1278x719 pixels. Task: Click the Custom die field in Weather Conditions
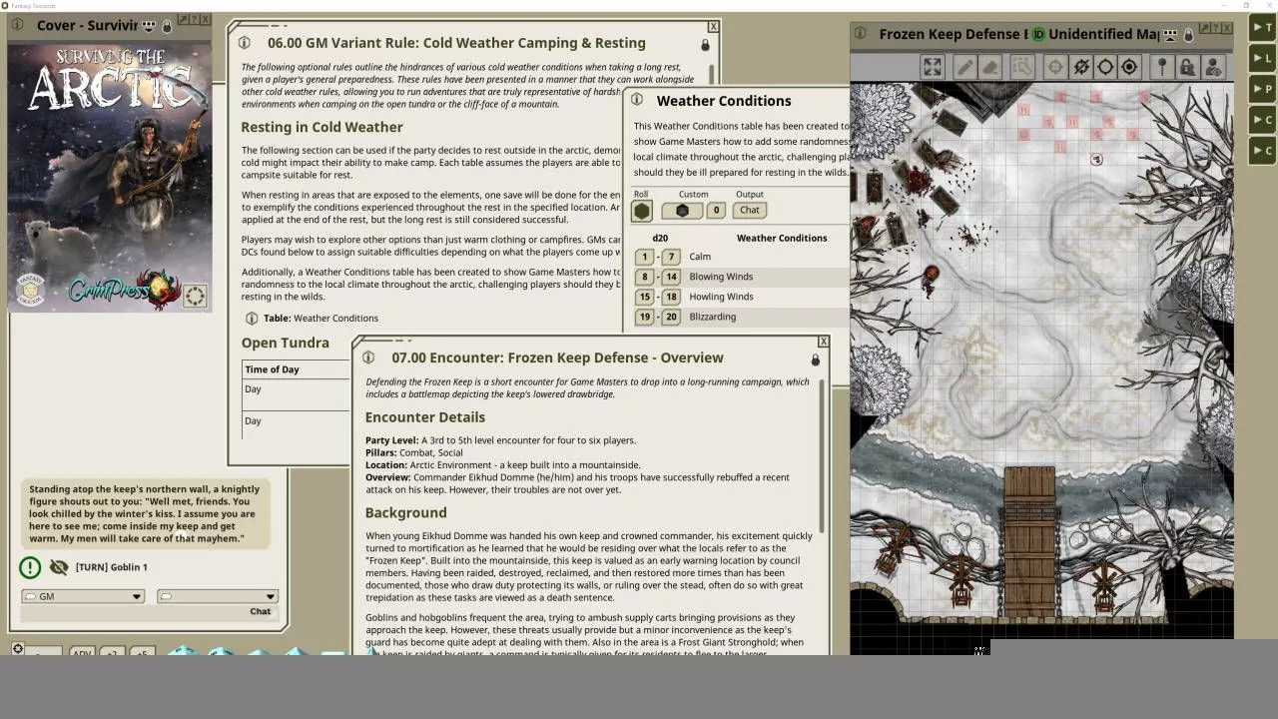[682, 211]
